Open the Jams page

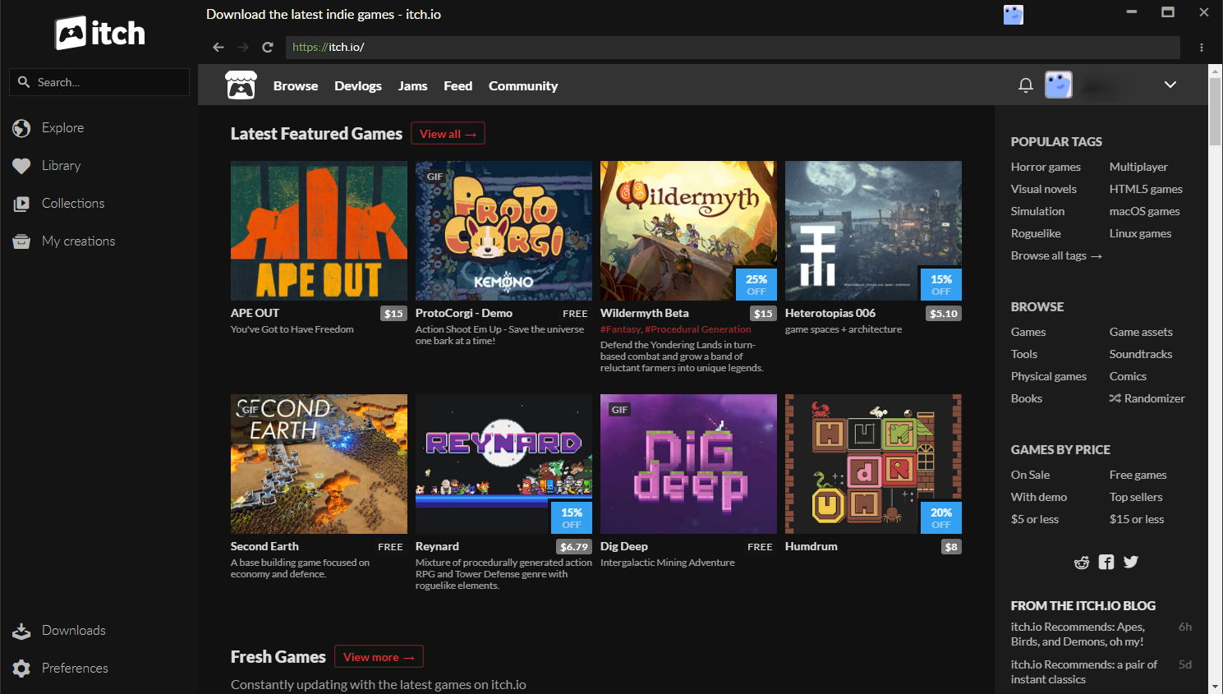(x=412, y=85)
